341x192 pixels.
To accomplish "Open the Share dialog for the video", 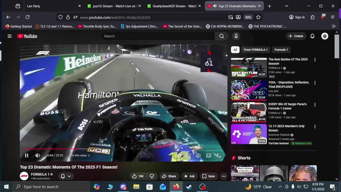I will 169,176.
